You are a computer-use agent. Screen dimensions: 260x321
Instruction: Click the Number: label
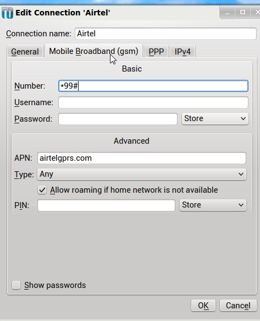tap(30, 86)
